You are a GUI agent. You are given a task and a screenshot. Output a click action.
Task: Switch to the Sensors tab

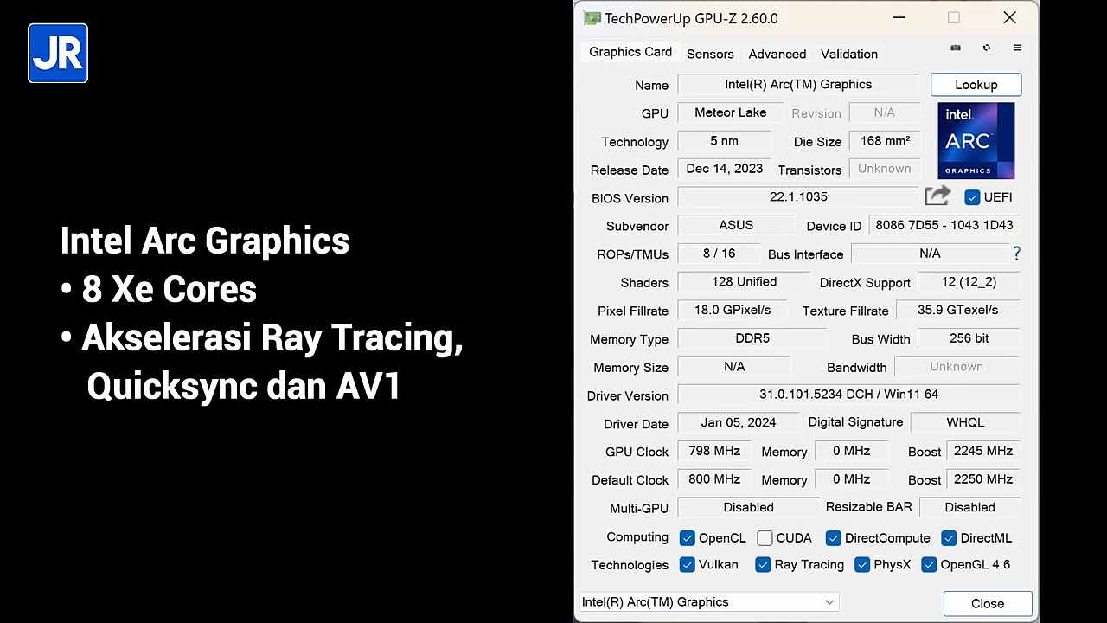tap(710, 54)
